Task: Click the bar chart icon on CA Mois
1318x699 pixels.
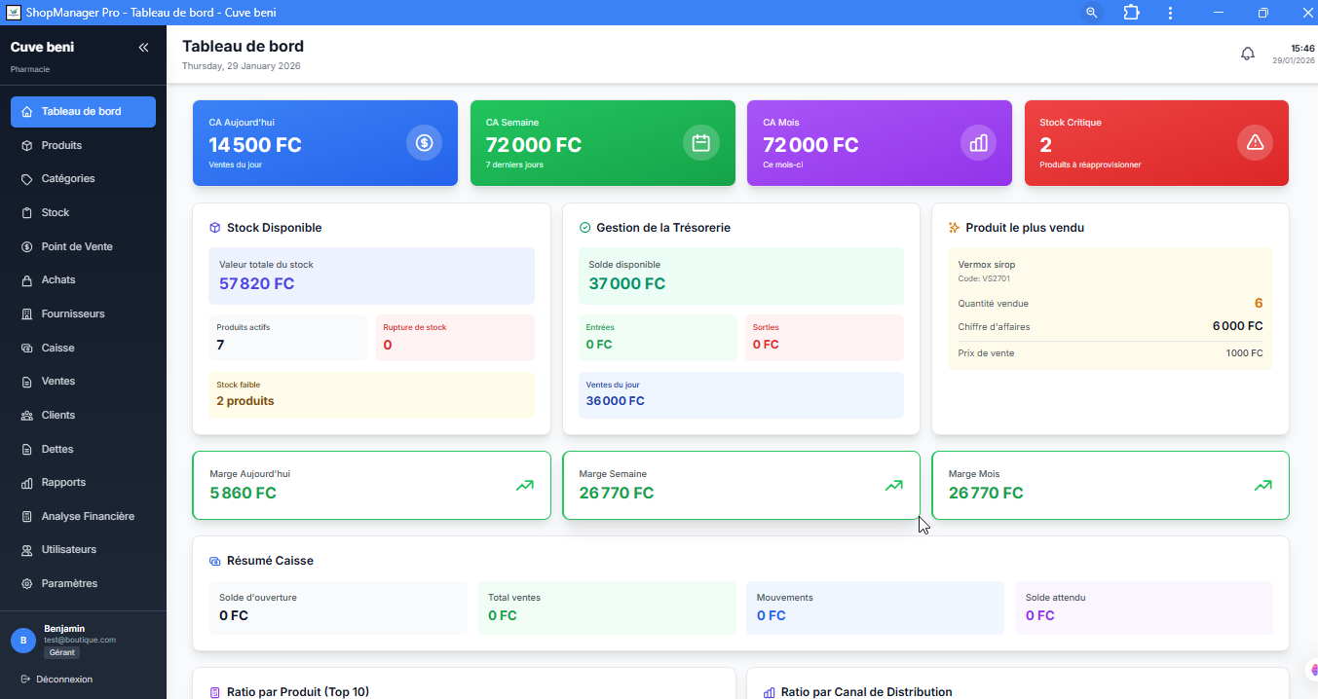Action: pos(978,143)
